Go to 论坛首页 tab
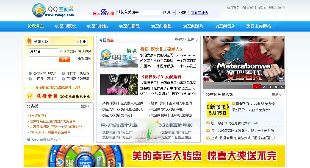 [x=36, y=26]
